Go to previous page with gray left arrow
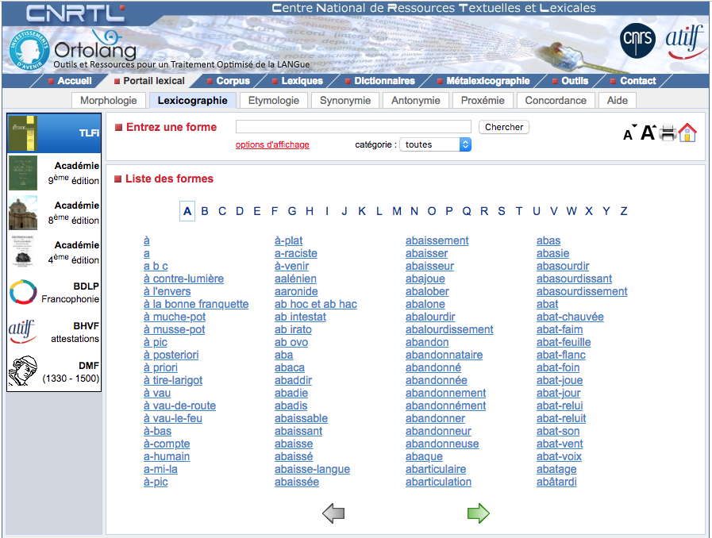 tap(333, 513)
